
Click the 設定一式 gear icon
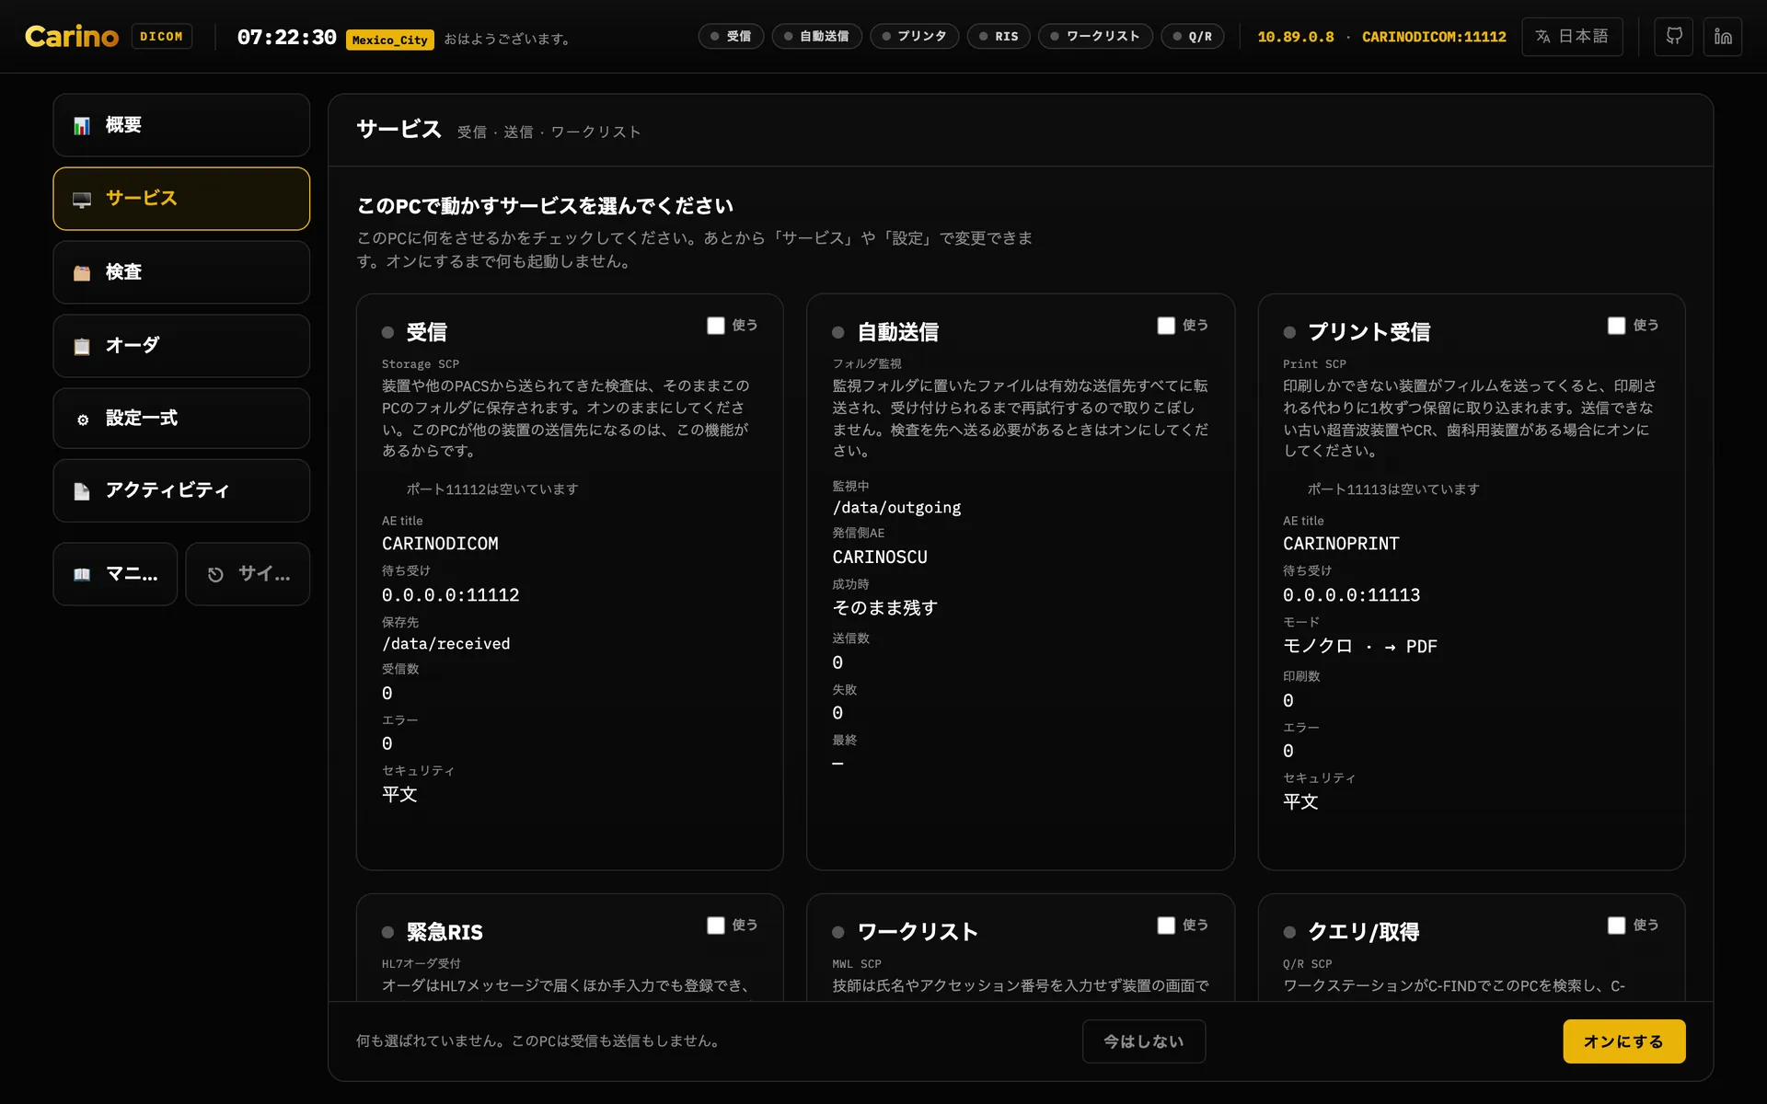(x=82, y=419)
